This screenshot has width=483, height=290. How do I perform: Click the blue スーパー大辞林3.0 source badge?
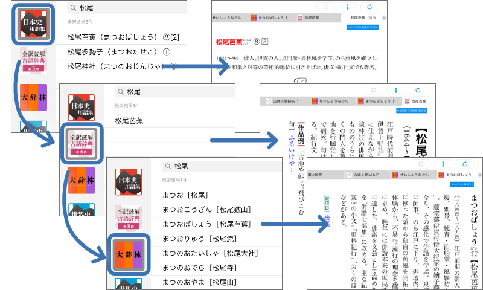coord(462,184)
